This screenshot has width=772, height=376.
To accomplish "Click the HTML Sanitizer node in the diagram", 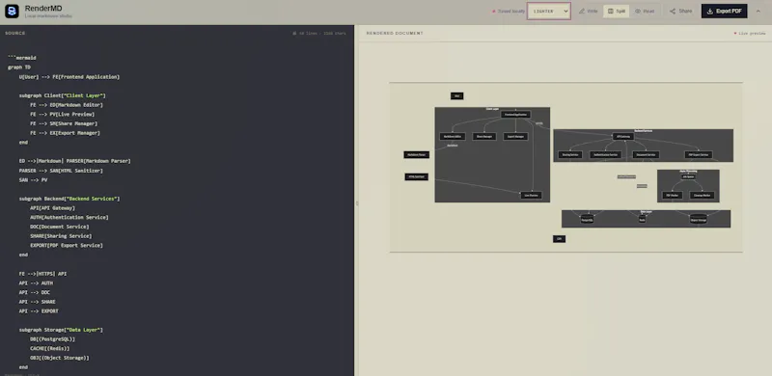I will 417,176.
